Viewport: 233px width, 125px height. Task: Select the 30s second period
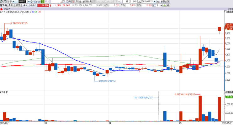click(87, 2)
